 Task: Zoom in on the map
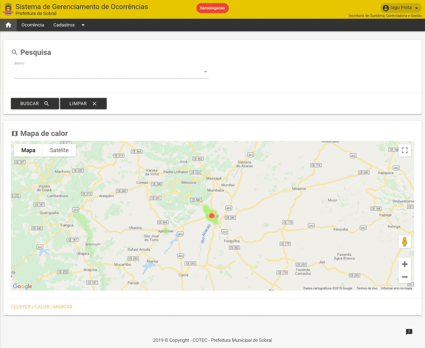[x=405, y=264]
